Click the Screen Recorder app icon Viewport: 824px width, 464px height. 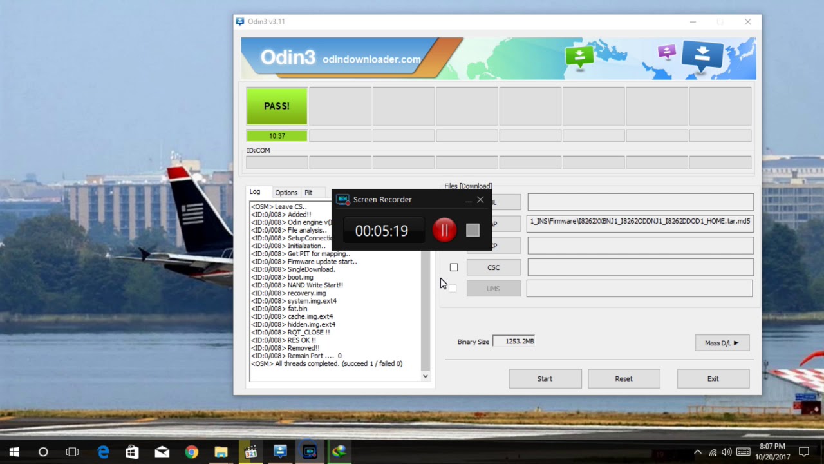(342, 200)
